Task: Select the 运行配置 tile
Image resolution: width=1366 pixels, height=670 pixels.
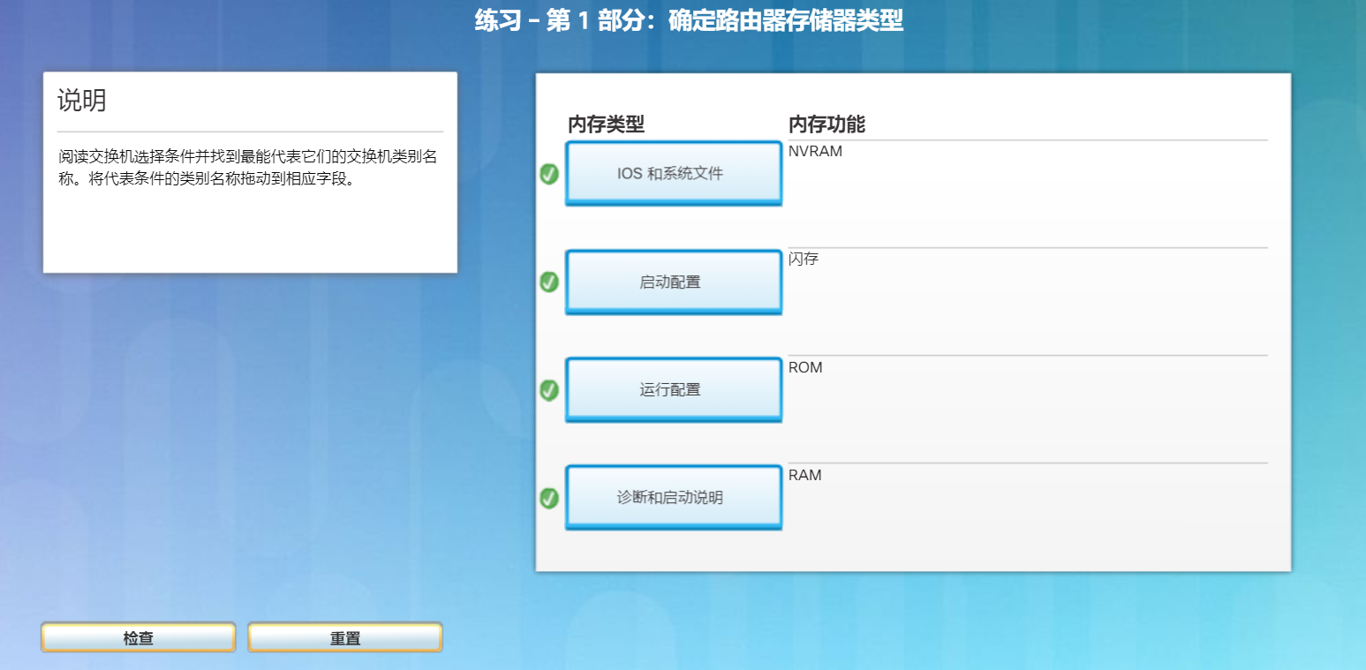Action: (x=673, y=389)
